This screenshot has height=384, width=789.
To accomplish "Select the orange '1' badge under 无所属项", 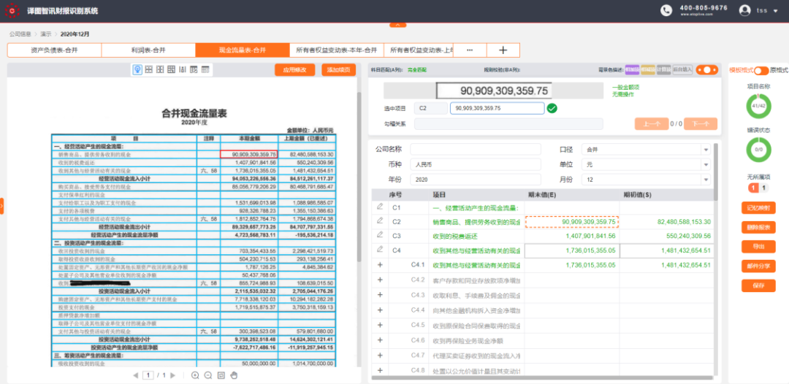I will (x=753, y=188).
